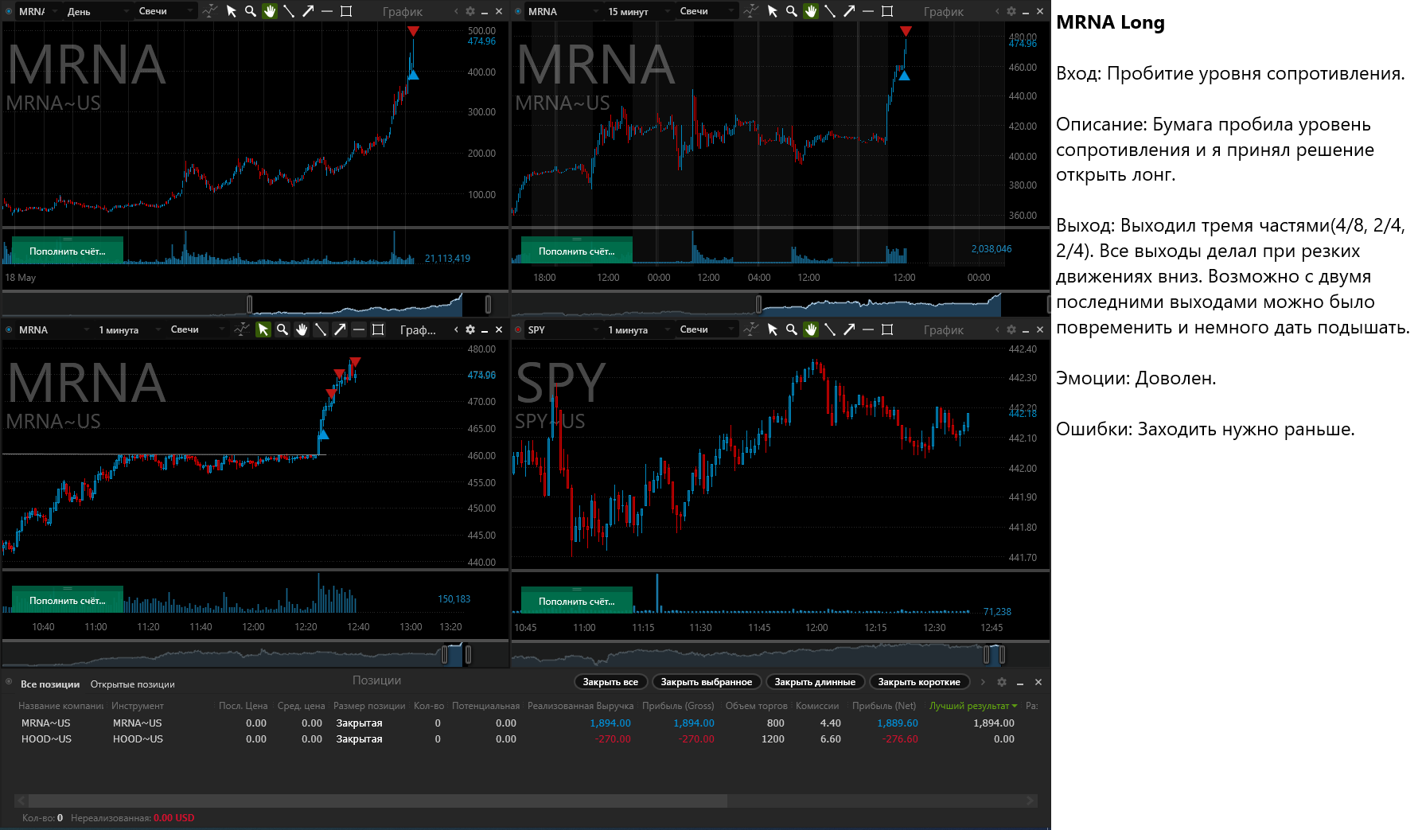Click positions table horizontal scrollbar
The width and height of the screenshot is (1422, 830).
point(378,801)
